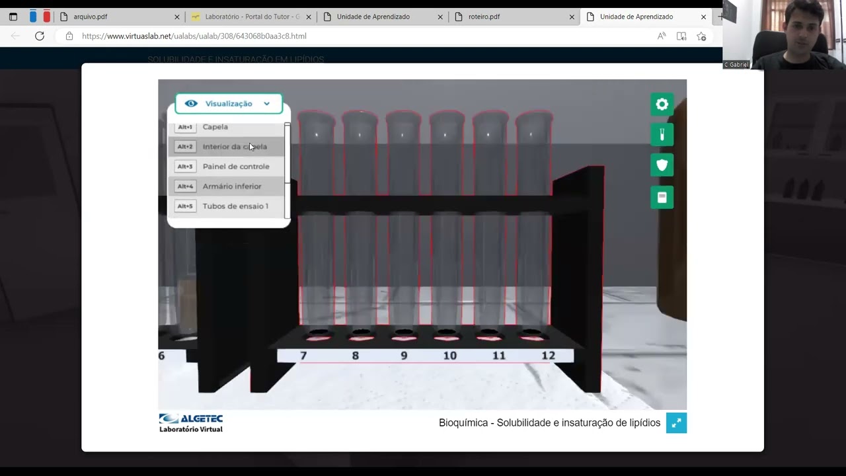
Task: Choose Painel de controle view
Action: click(227, 167)
